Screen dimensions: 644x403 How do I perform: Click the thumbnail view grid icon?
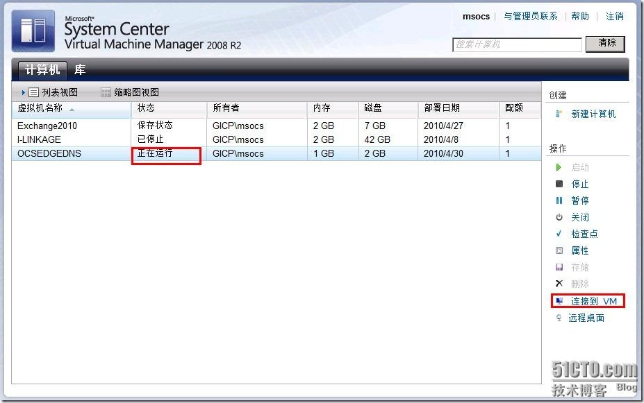pos(106,93)
